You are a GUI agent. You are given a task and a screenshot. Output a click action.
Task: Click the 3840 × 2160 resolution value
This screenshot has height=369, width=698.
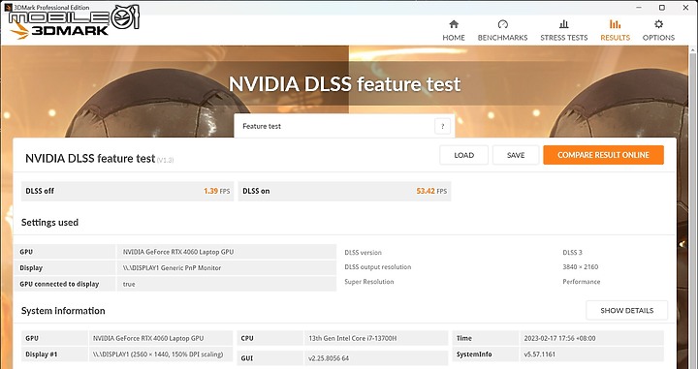pos(580,267)
